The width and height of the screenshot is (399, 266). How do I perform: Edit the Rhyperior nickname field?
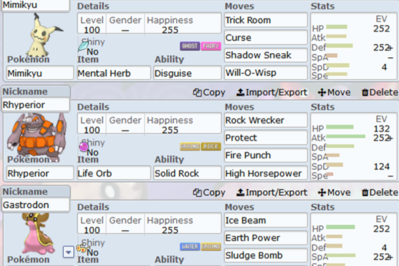tap(35, 104)
